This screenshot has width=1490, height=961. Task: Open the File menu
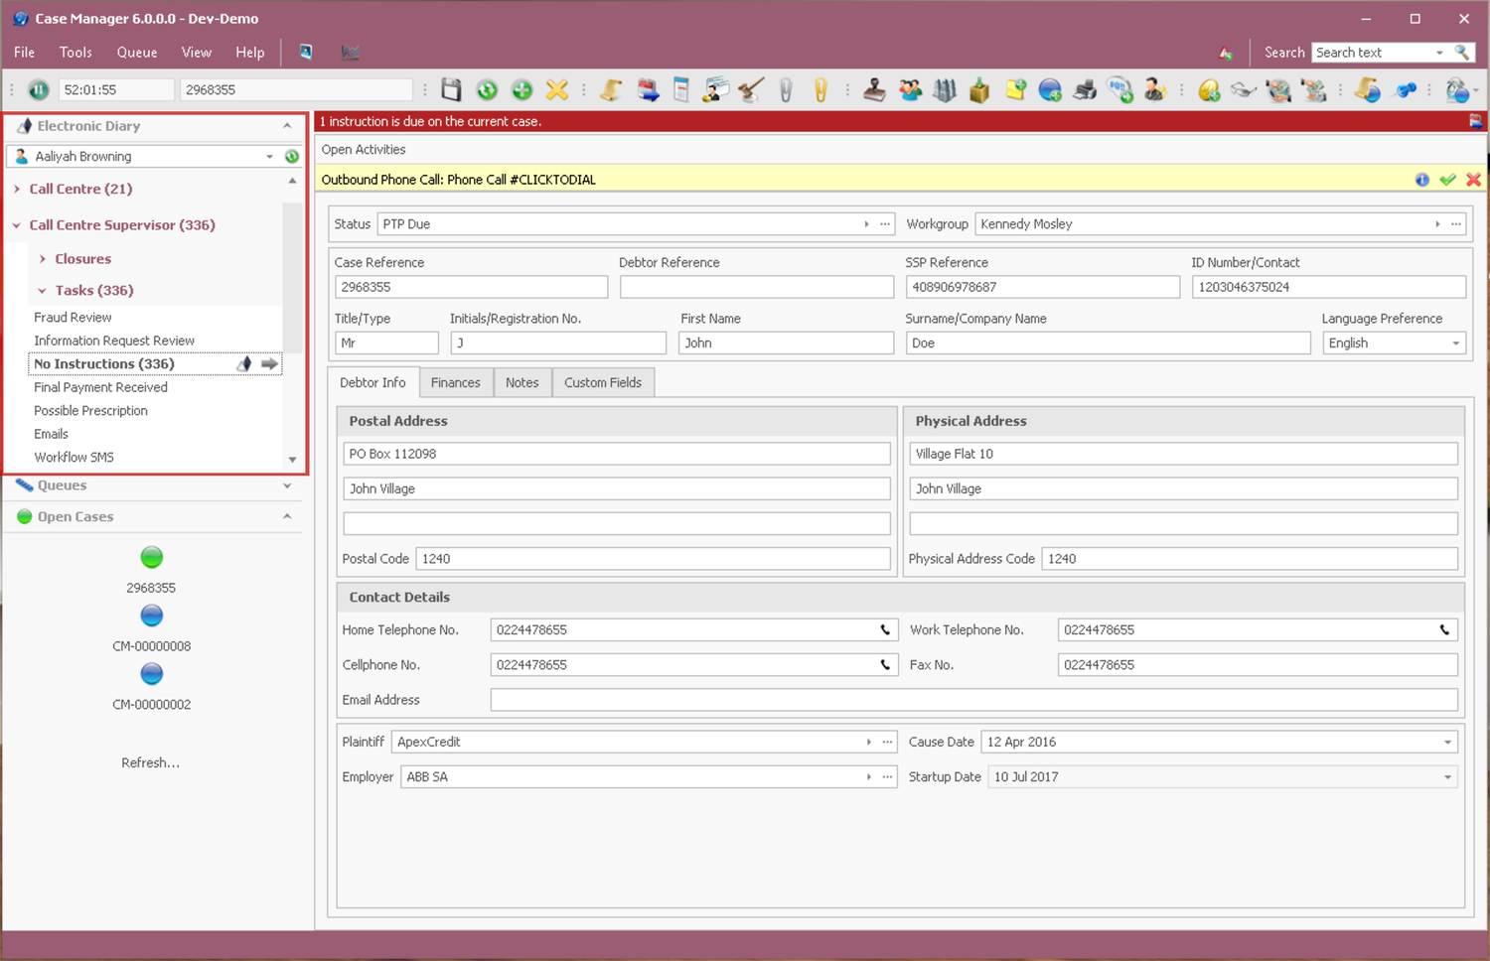(25, 53)
